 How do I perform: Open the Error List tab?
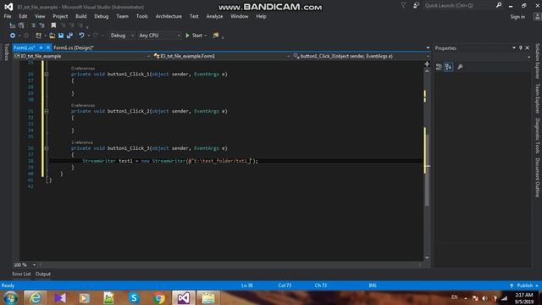pyautogui.click(x=21, y=274)
